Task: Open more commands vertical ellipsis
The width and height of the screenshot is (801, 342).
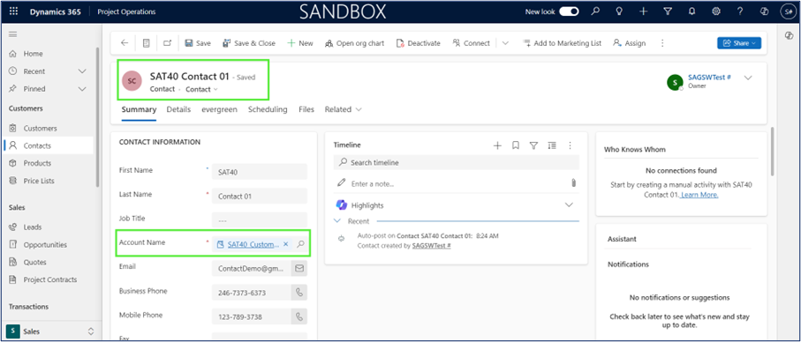Action: click(x=662, y=43)
